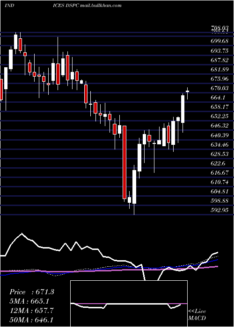Click the peak of the white indicator line
This screenshot has height=327, width=234.
[x=22, y=234]
